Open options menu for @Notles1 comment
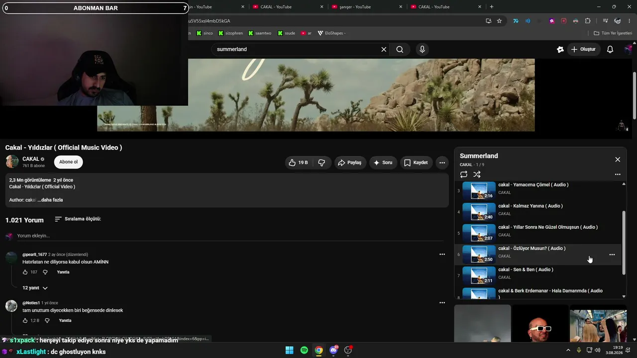Image resolution: width=637 pixels, height=358 pixels. 442,302
